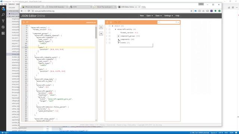Image resolution: width=239 pixels, height=134 pixels.
Task: Click the browser address bar
Action: coord(111,11)
